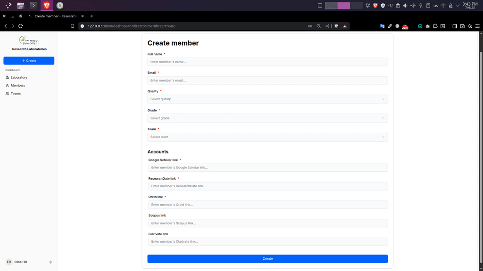
Task: Open the Select grade dropdown
Action: click(267, 118)
